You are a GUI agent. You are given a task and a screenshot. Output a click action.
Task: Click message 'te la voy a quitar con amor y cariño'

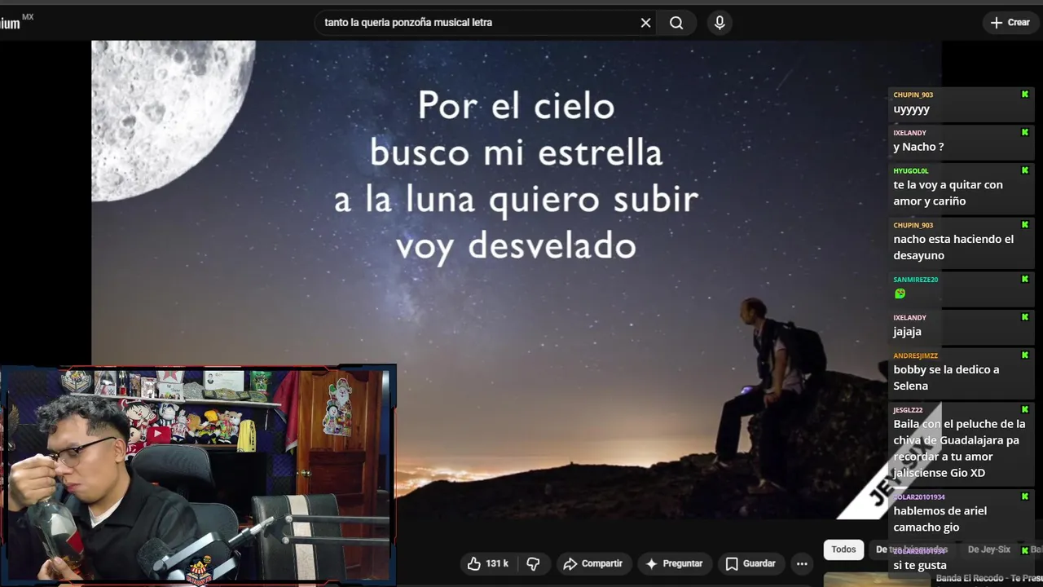(x=948, y=193)
